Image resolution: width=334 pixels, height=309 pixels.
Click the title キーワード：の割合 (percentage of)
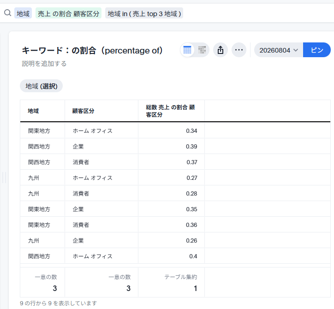point(92,51)
